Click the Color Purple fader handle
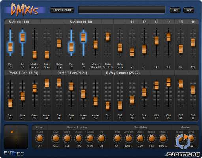The image size is (202, 158). click(x=120, y=48)
